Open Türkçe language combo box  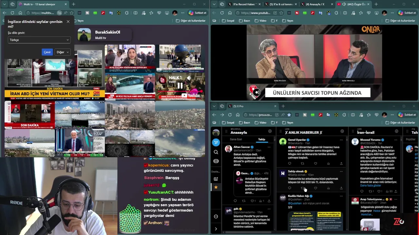(39, 40)
